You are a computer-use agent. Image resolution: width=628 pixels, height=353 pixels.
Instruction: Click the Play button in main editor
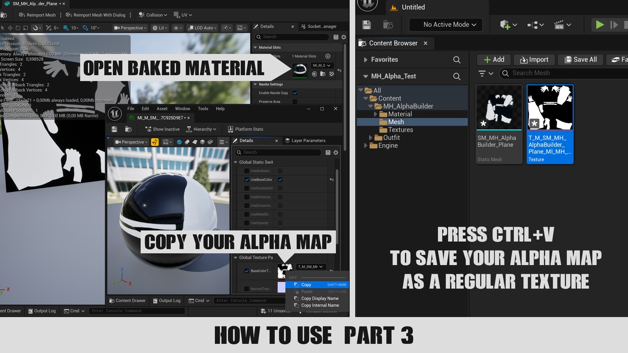pos(600,25)
